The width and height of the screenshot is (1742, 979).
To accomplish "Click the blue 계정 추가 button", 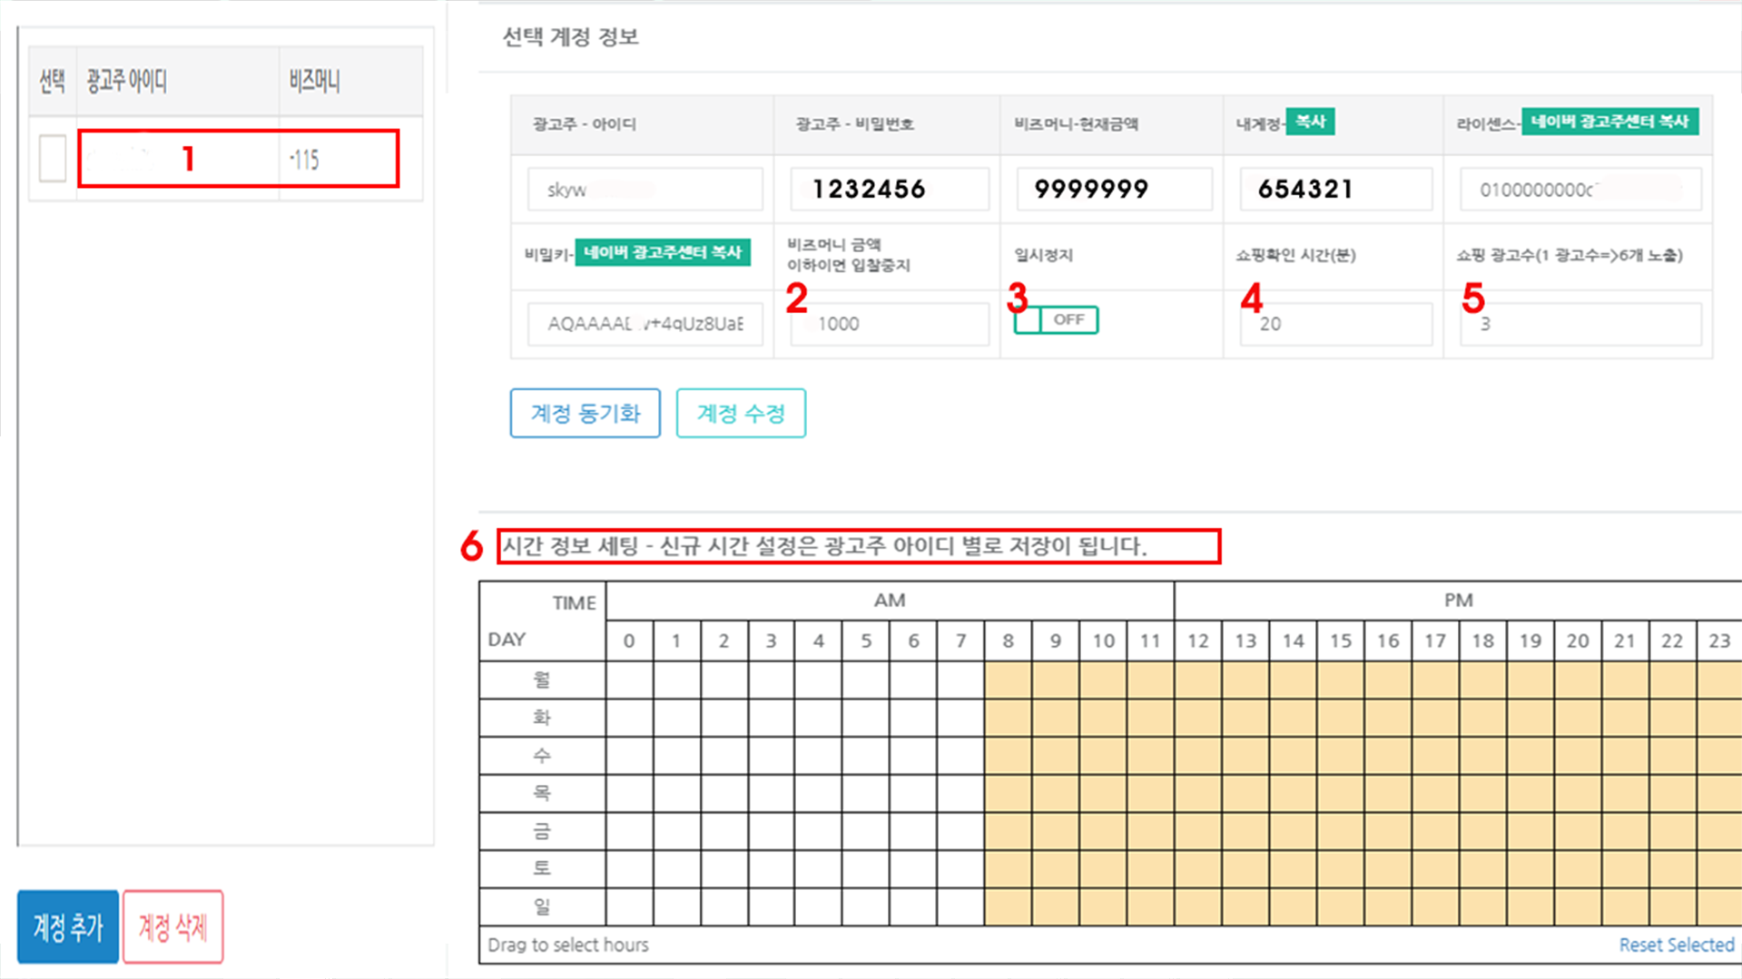I will 67,926.
